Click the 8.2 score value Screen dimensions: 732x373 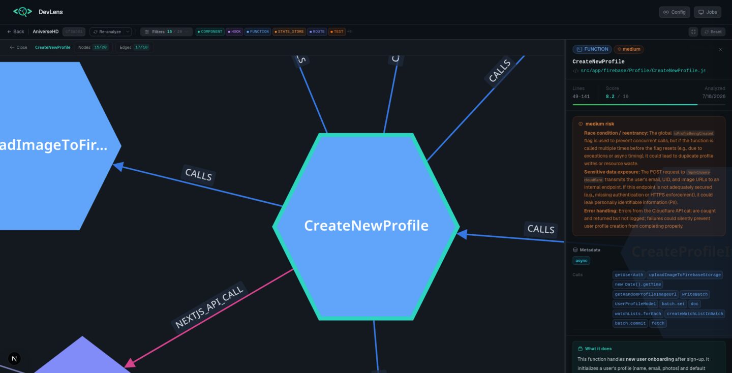tap(611, 96)
